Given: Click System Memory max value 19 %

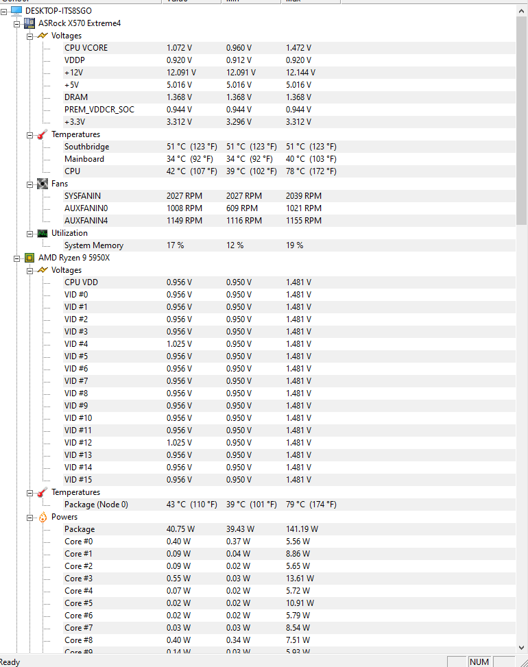Looking at the screenshot, I should coord(294,245).
